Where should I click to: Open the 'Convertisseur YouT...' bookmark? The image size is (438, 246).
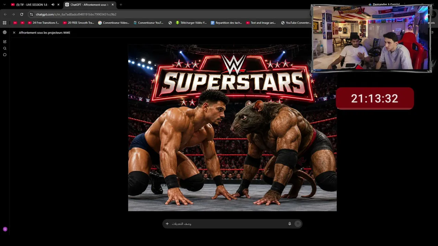[148, 23]
